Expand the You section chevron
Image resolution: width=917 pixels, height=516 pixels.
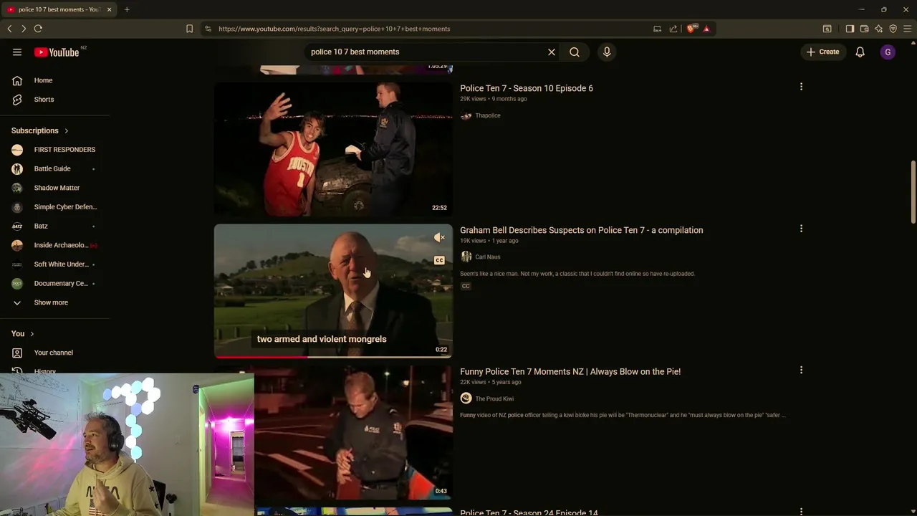(32, 334)
